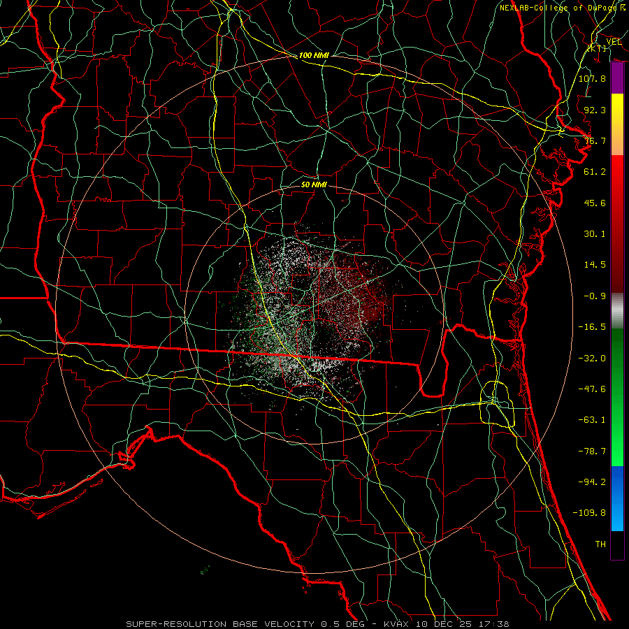Click the 61.2 legend value
The image size is (629, 629).
595,172
